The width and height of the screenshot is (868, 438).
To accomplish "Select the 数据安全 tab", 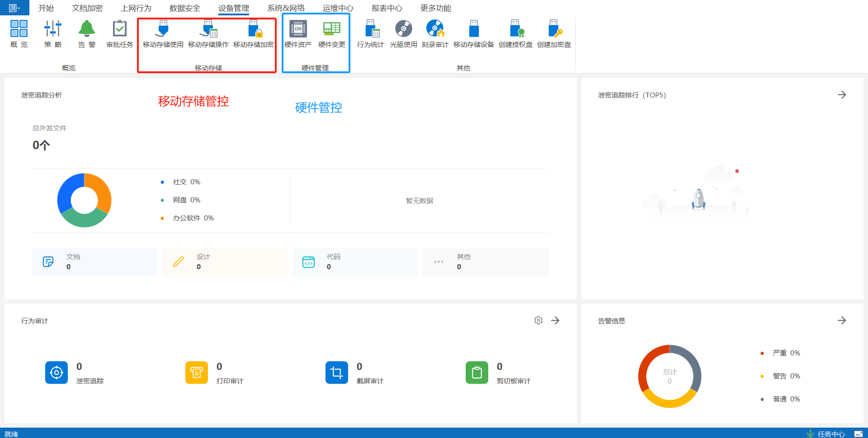I will pos(185,8).
